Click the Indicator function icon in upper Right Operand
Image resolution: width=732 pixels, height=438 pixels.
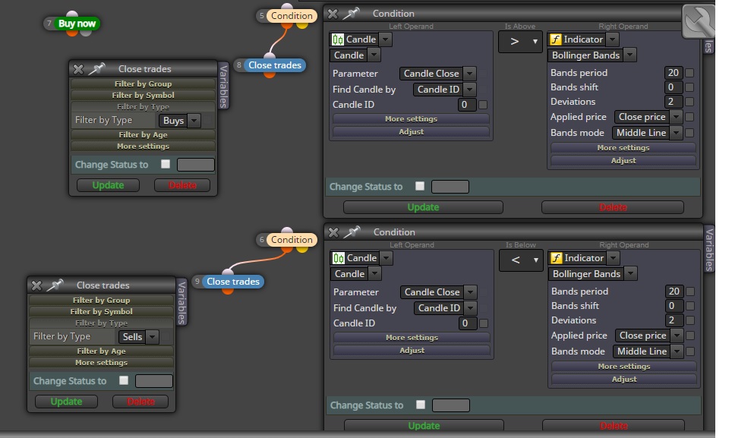pyautogui.click(x=555, y=39)
